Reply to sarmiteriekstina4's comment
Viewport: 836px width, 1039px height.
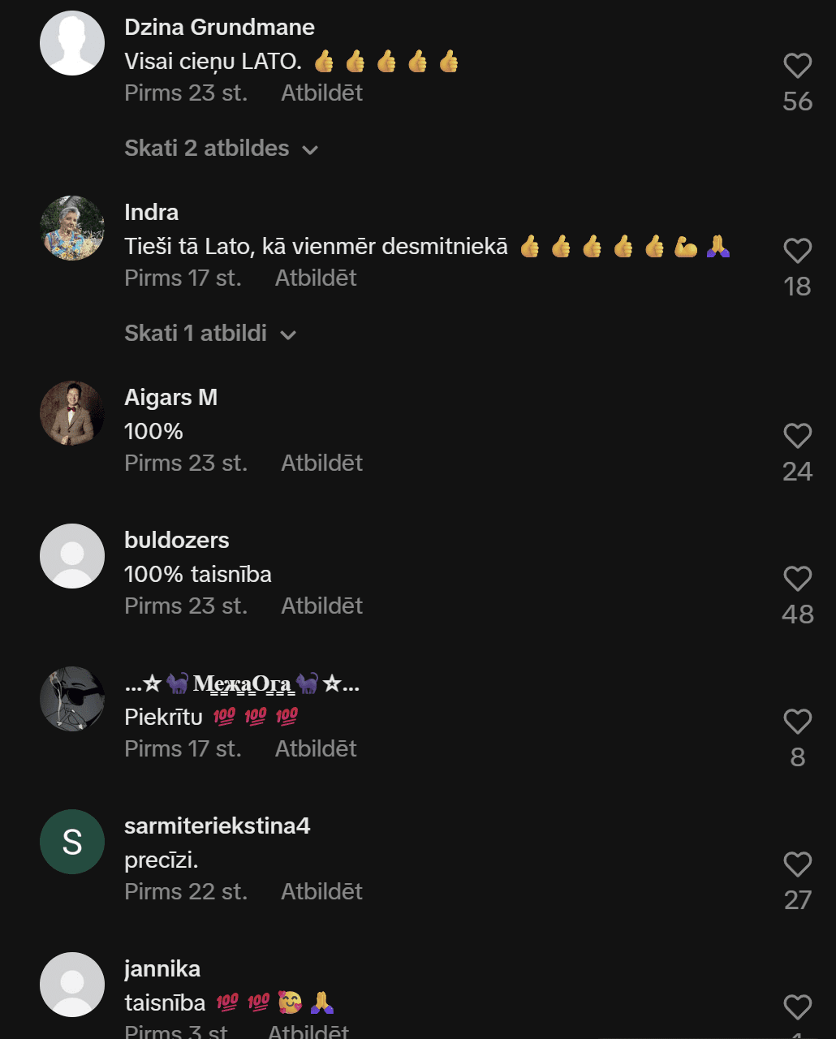(x=321, y=892)
